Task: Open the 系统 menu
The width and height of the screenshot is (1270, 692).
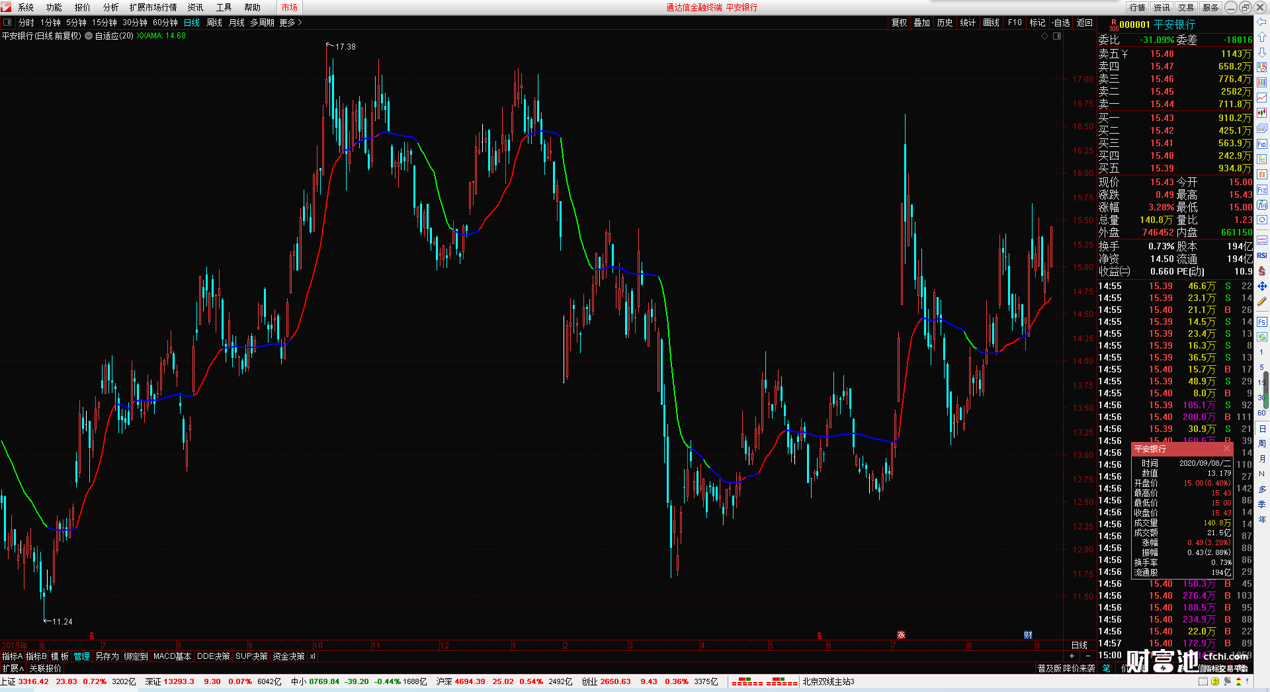Action: click(26, 7)
